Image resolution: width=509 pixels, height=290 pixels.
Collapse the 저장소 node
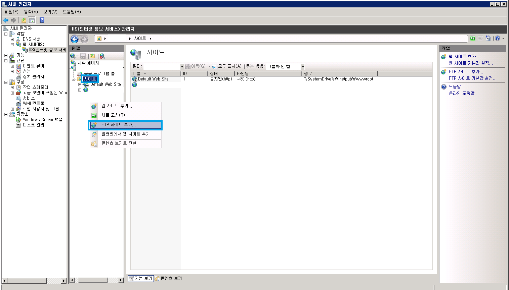tap(6, 114)
